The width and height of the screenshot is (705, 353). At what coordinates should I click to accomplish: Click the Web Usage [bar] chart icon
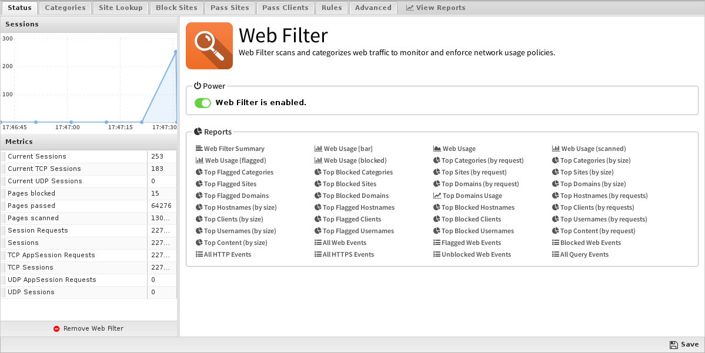pos(318,149)
